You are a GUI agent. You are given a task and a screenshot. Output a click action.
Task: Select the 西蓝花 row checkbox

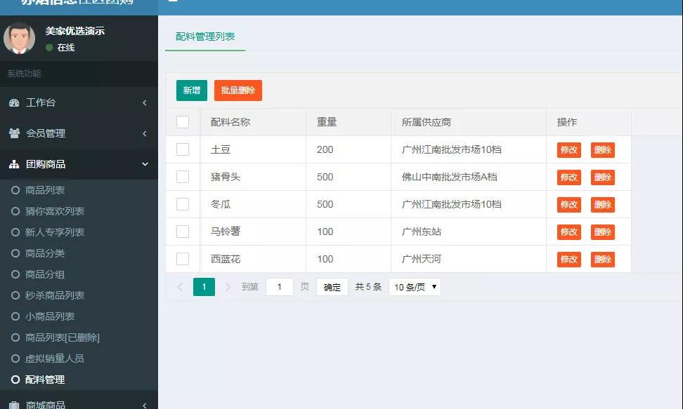pos(183,259)
